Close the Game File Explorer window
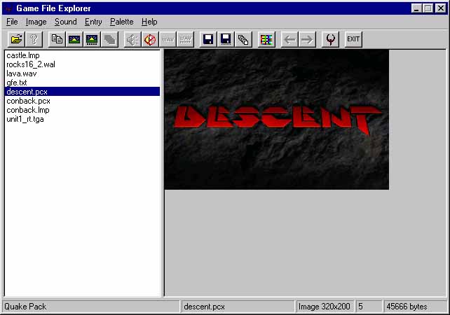Screen dimensions: 450x315 (440, 8)
